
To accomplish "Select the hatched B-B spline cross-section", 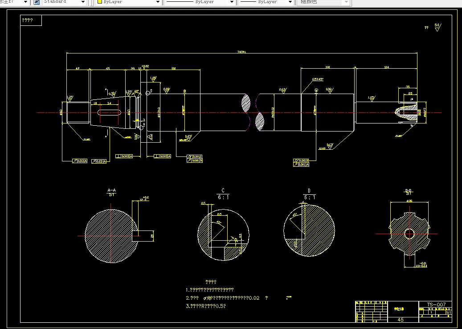I will [409, 234].
